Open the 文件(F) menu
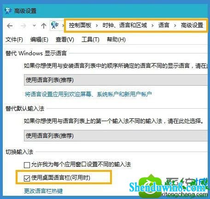Screen dimensions: 210x199 [14, 40]
